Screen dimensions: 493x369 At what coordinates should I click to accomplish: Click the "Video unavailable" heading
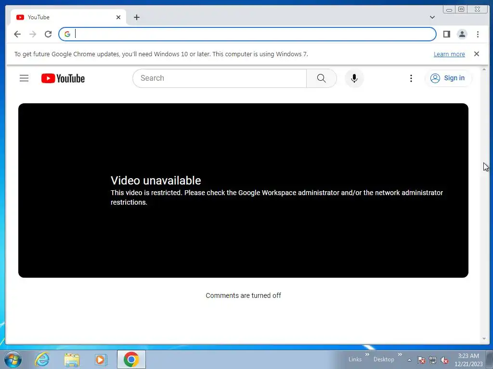pyautogui.click(x=156, y=181)
